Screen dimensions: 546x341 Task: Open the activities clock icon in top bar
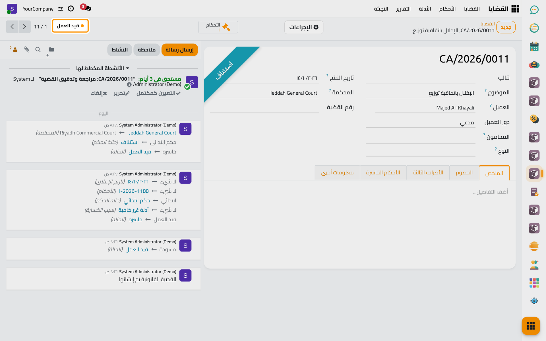pos(71,9)
